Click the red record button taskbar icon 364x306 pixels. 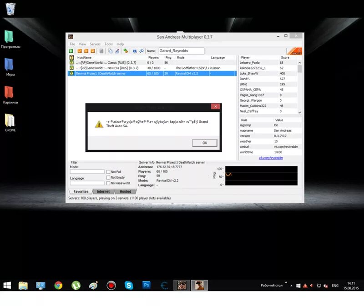pos(111,286)
